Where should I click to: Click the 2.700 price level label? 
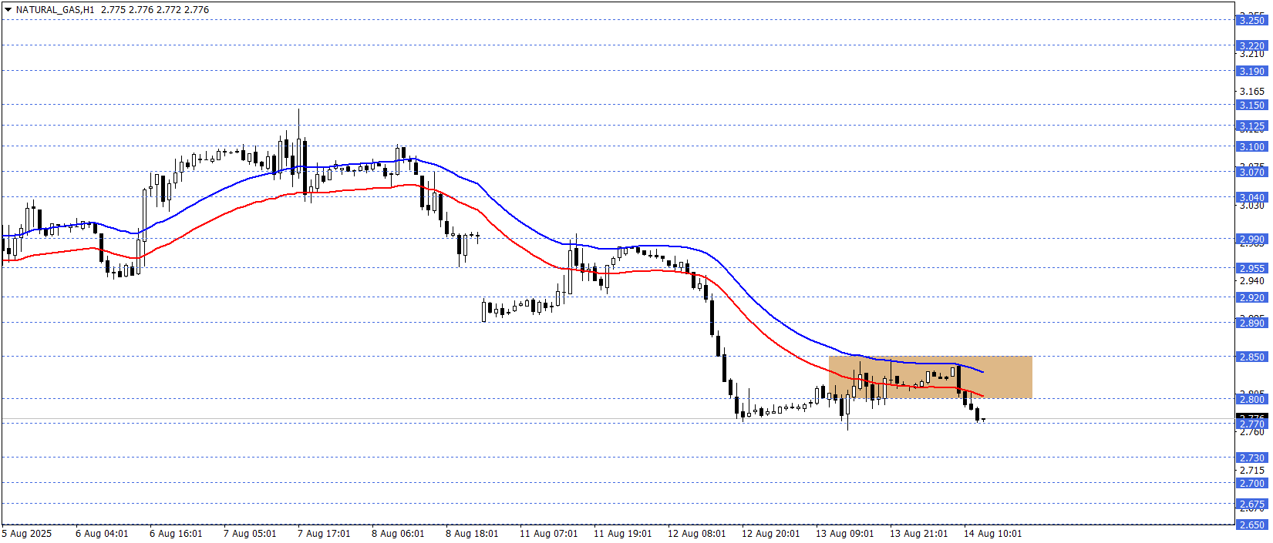1251,483
